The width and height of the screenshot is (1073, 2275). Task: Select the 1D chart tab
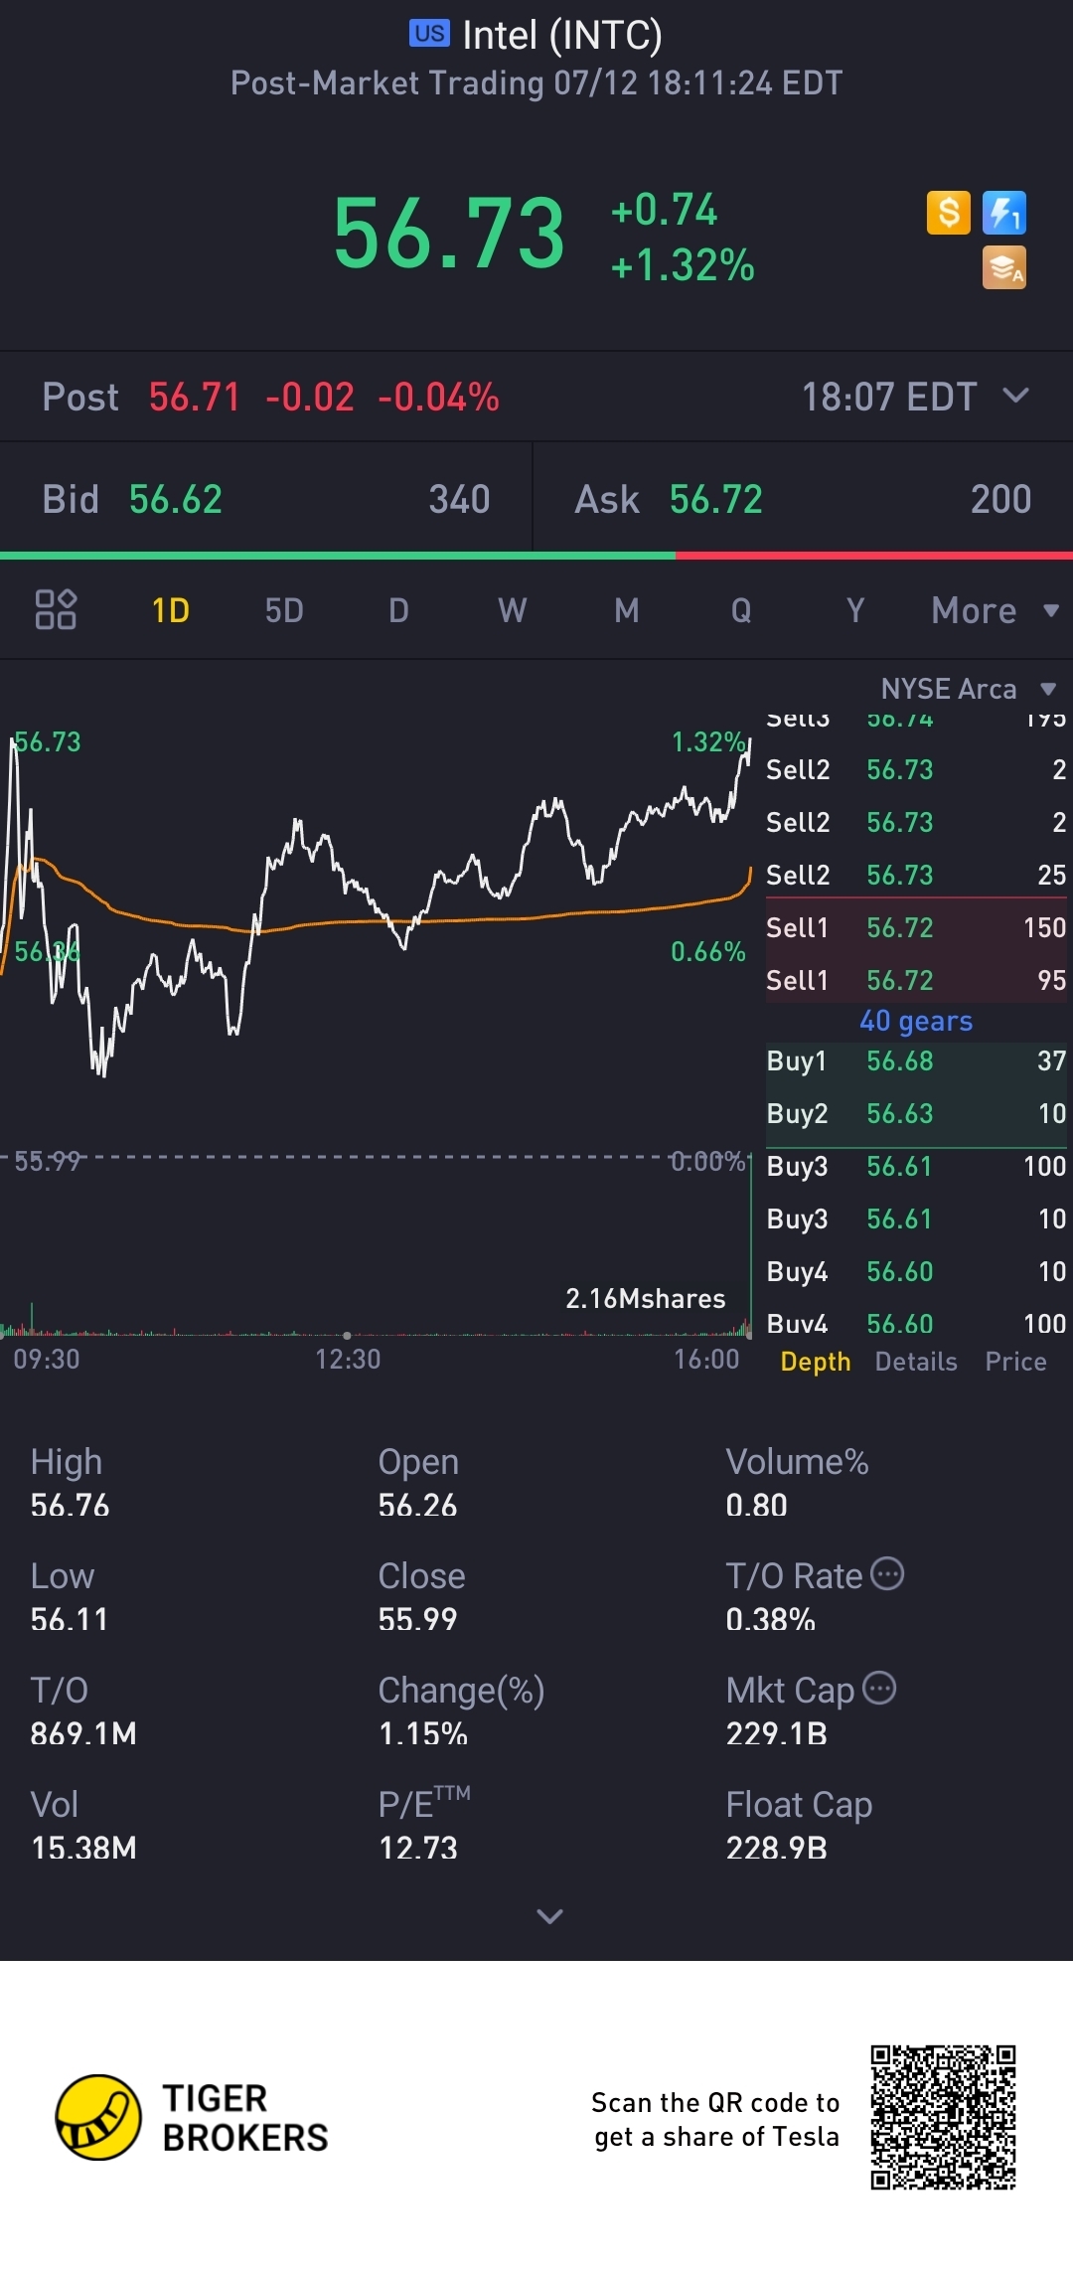coord(170,610)
